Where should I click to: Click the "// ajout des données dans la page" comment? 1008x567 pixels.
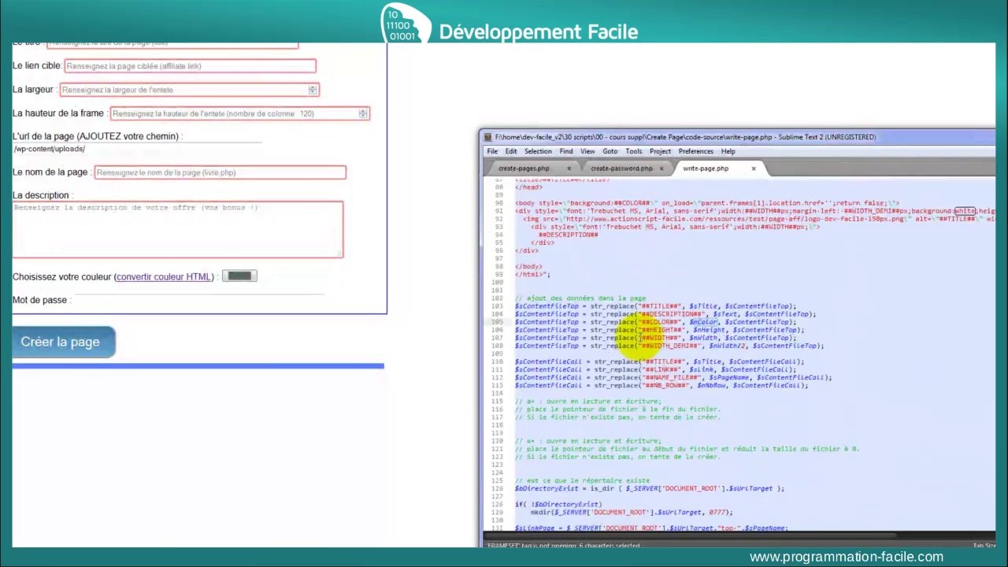click(580, 298)
